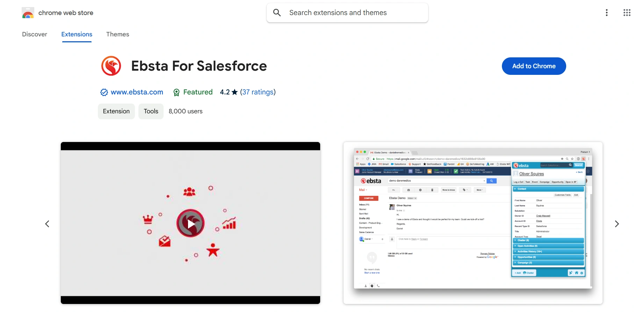This screenshot has height=312, width=634.
Task: Click the Tools category chip
Action: pyautogui.click(x=151, y=111)
